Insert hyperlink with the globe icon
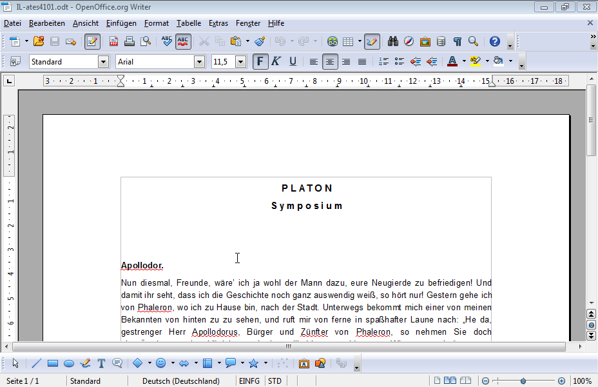The height and width of the screenshot is (387, 598). click(332, 41)
